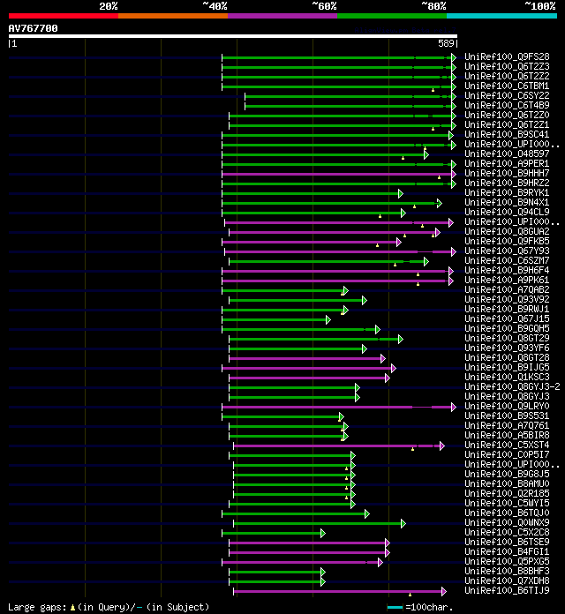Image resolution: width=565 pixels, height=614 pixels.
Task: Select the AV767700 query name
Action: [34, 28]
